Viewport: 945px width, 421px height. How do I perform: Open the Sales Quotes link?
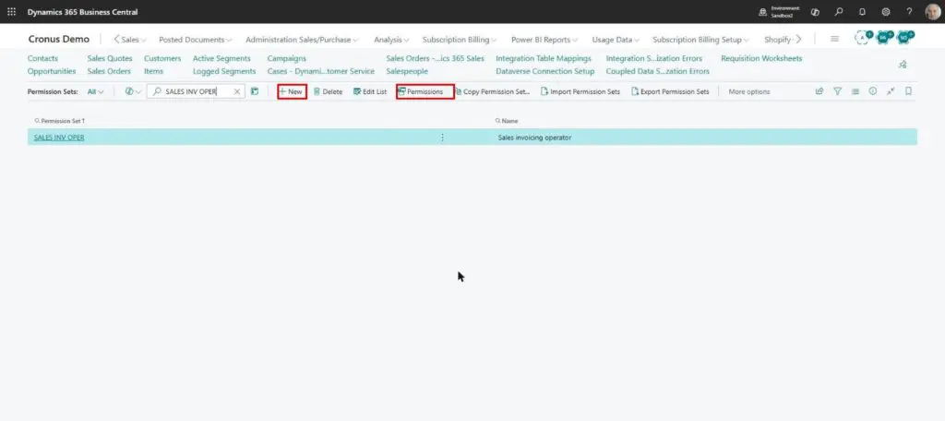pos(110,58)
